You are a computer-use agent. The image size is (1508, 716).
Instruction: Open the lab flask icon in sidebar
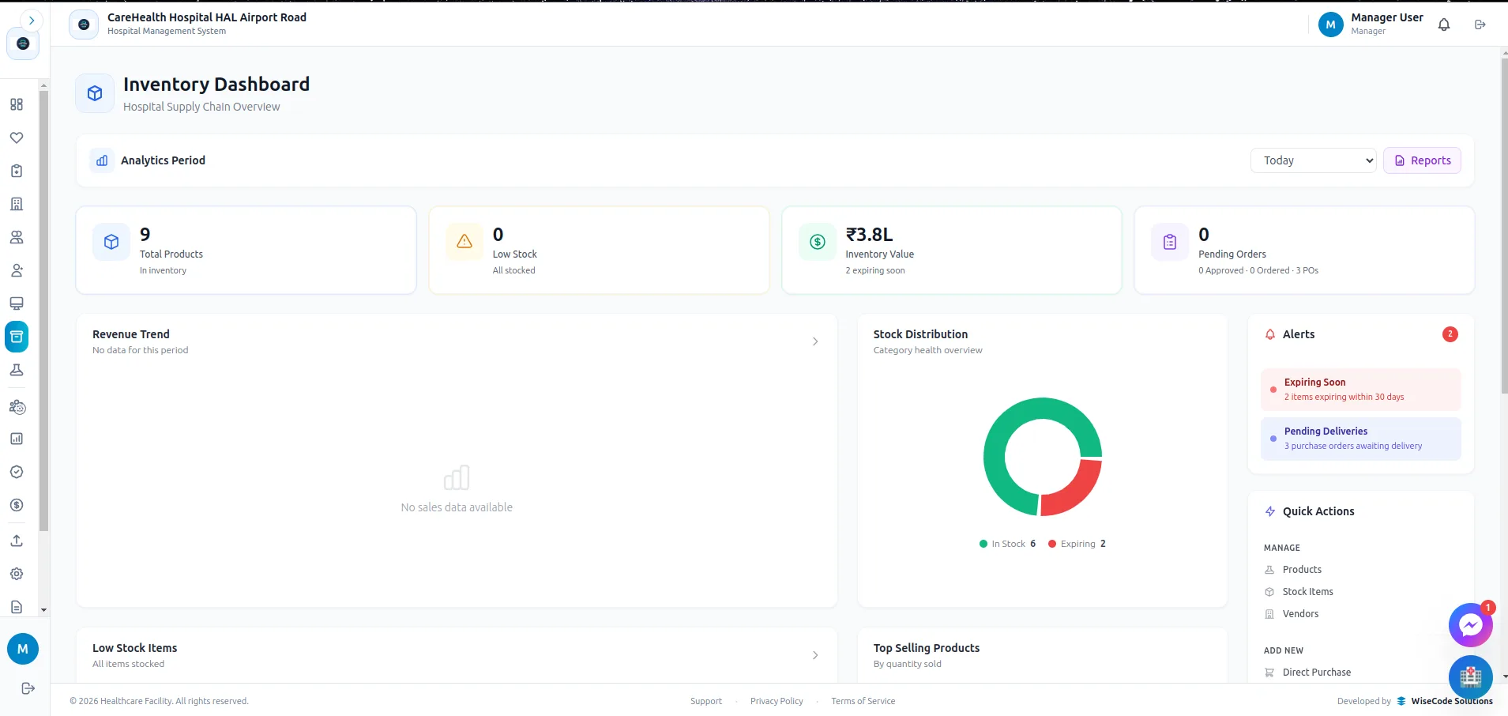point(17,370)
